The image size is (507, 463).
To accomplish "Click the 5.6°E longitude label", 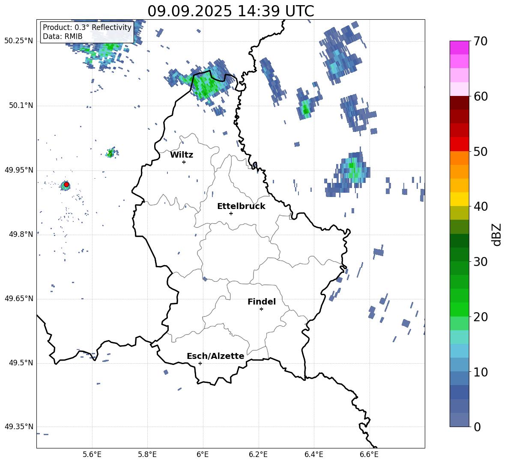I will click(92, 454).
